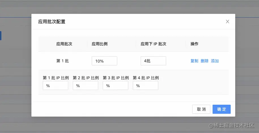Click the 操作 column header
This screenshot has height=133, width=259.
pos(194,44)
